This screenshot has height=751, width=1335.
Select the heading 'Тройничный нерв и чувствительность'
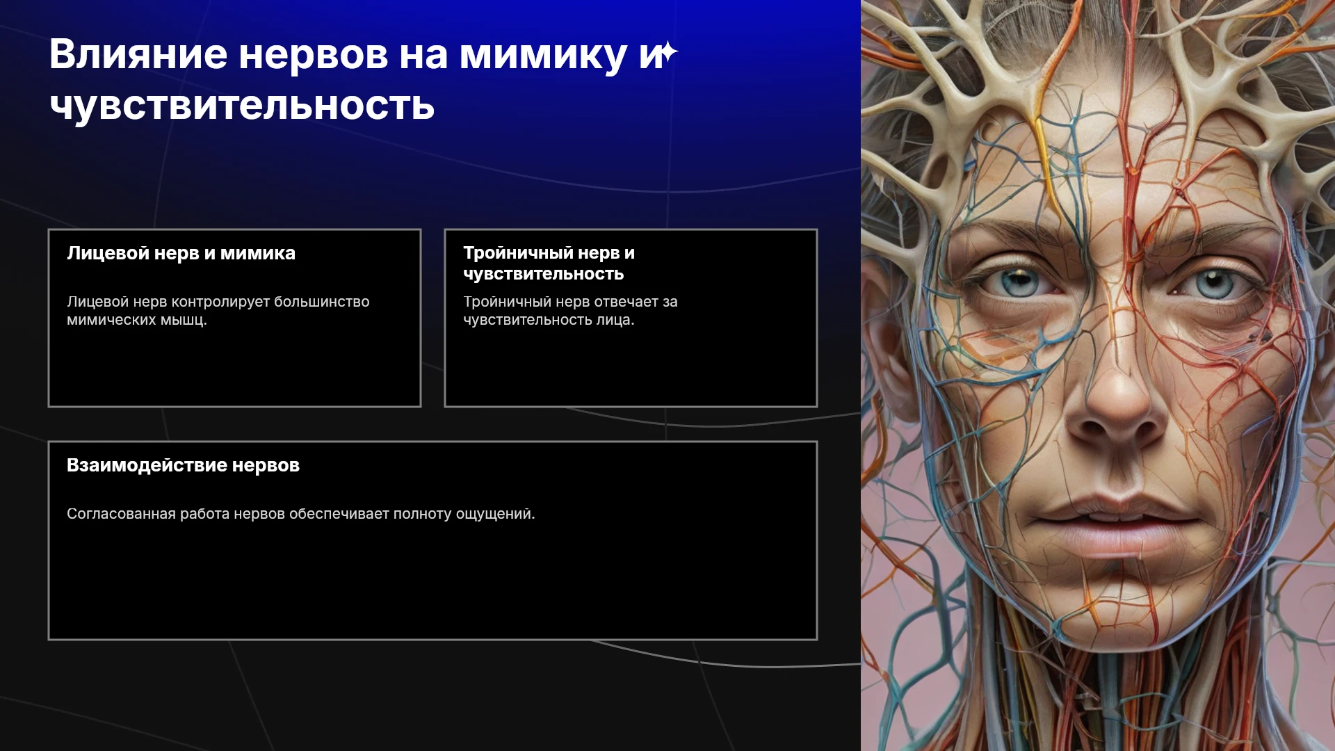[x=549, y=263]
